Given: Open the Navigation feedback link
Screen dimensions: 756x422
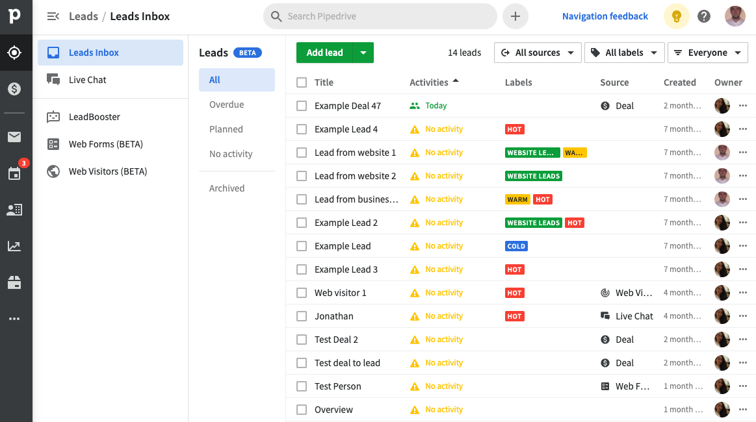Looking at the screenshot, I should [605, 16].
